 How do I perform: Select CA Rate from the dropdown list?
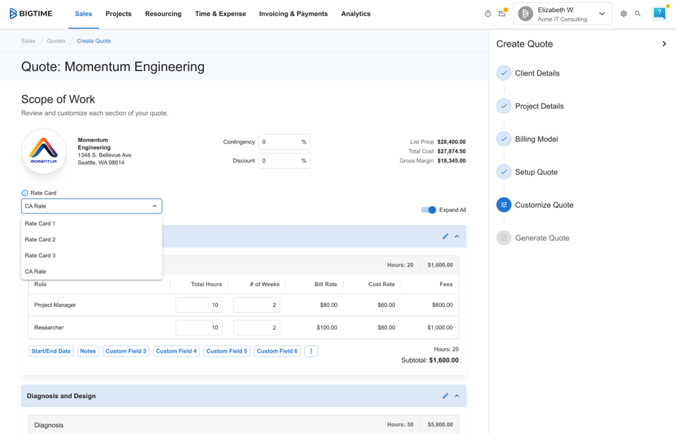[36, 272]
